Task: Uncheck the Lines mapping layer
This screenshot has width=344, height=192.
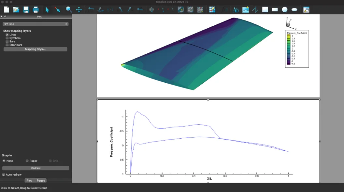Action: coord(7,34)
